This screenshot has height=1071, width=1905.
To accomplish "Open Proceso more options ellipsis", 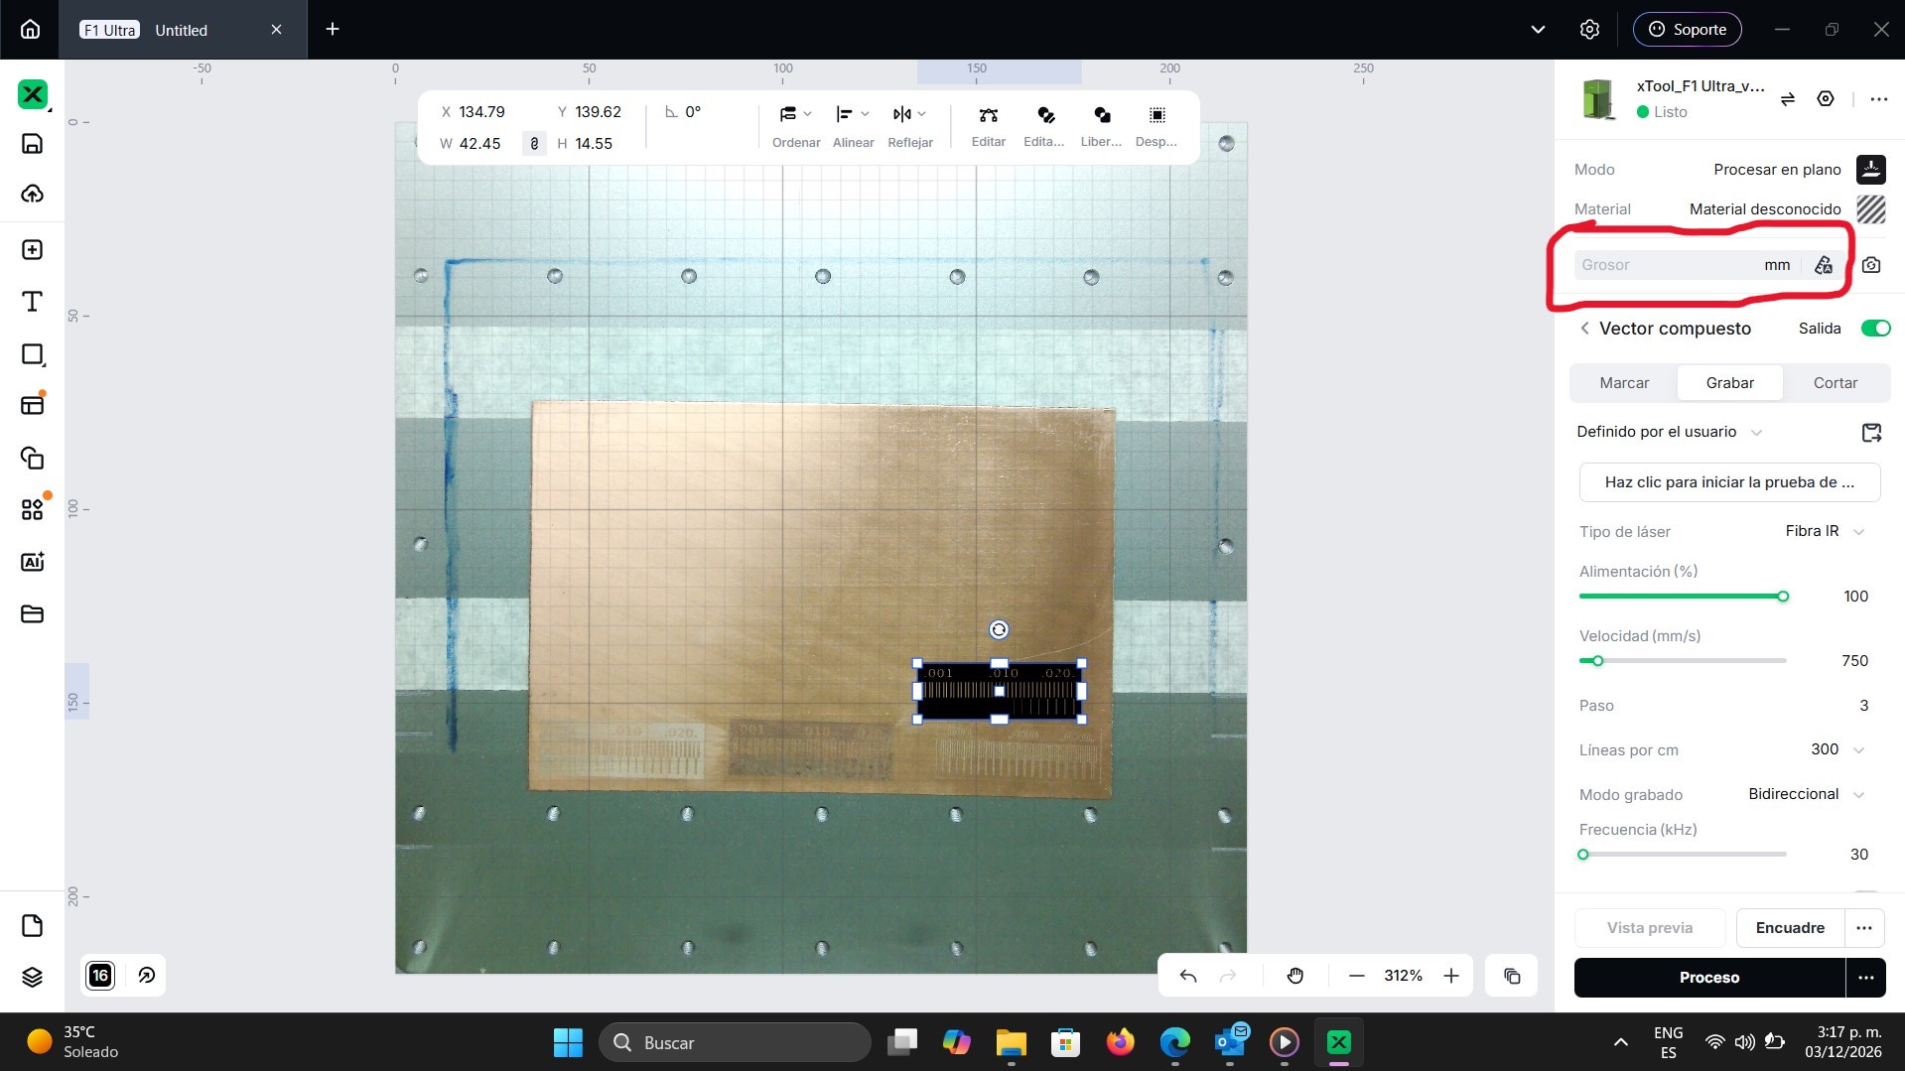I will [1865, 978].
